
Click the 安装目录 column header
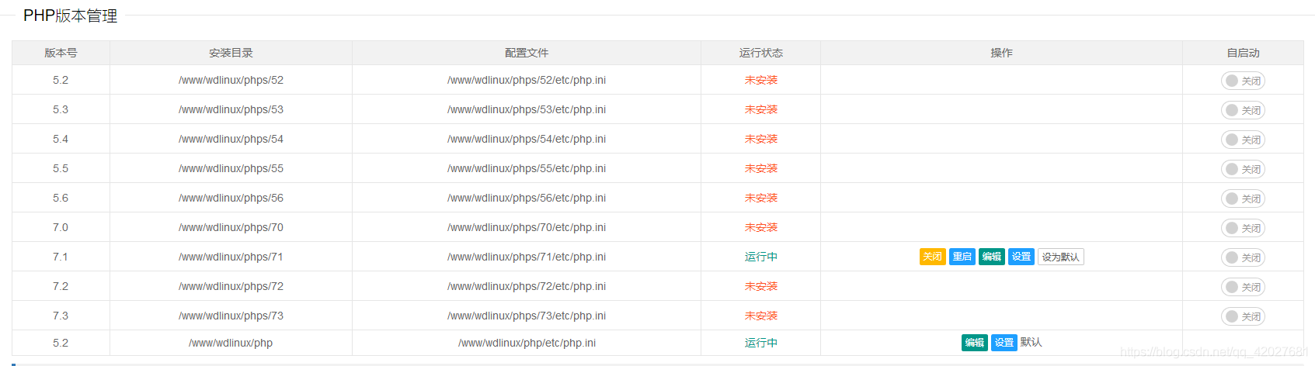[x=231, y=53]
